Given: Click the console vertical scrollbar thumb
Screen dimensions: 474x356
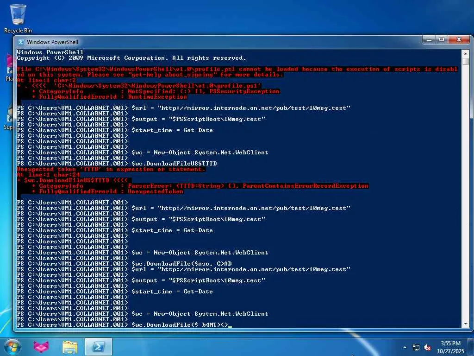Looking at the screenshot, I should pos(466,61).
